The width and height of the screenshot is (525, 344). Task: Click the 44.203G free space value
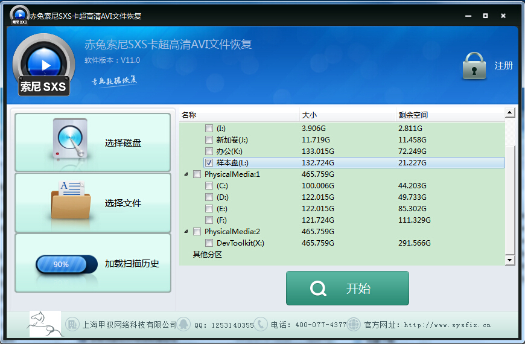point(412,185)
